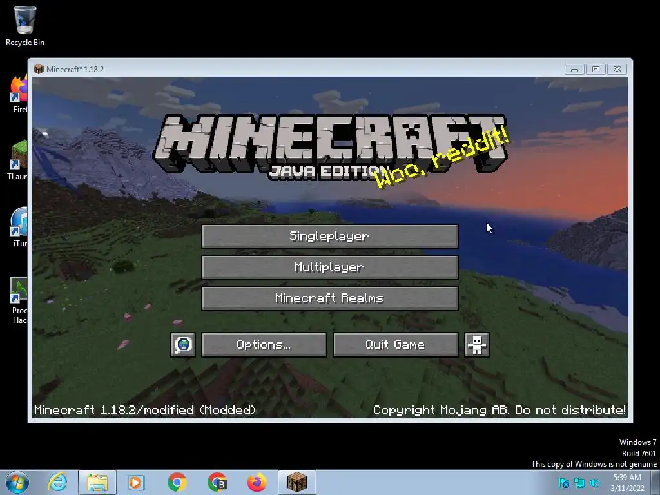Click the Show desktop strip on the taskbar
Viewport: 660px width, 495px height.
(655, 482)
